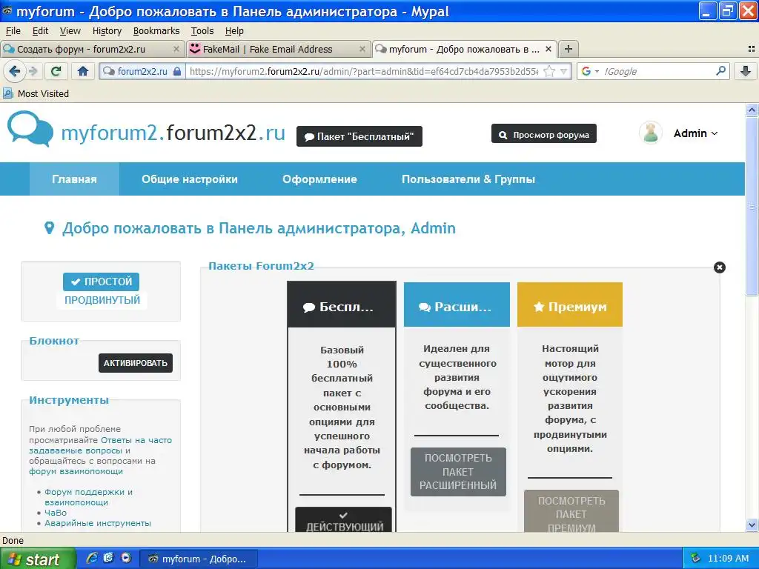Open a new tab with the plus button
Viewport: 759px width, 569px height.
[x=569, y=49]
